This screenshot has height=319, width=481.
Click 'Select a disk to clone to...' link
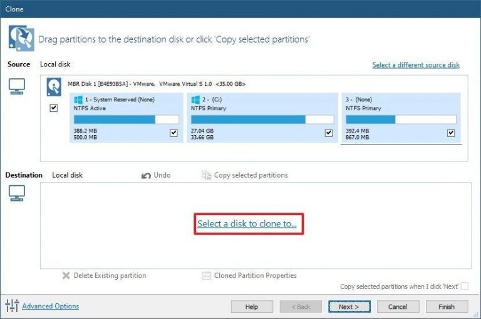[x=247, y=223]
